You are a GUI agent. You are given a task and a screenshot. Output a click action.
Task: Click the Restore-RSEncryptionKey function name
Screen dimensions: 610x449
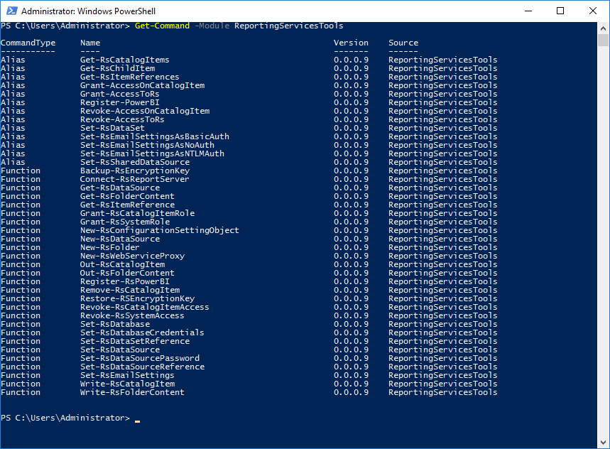coord(137,299)
